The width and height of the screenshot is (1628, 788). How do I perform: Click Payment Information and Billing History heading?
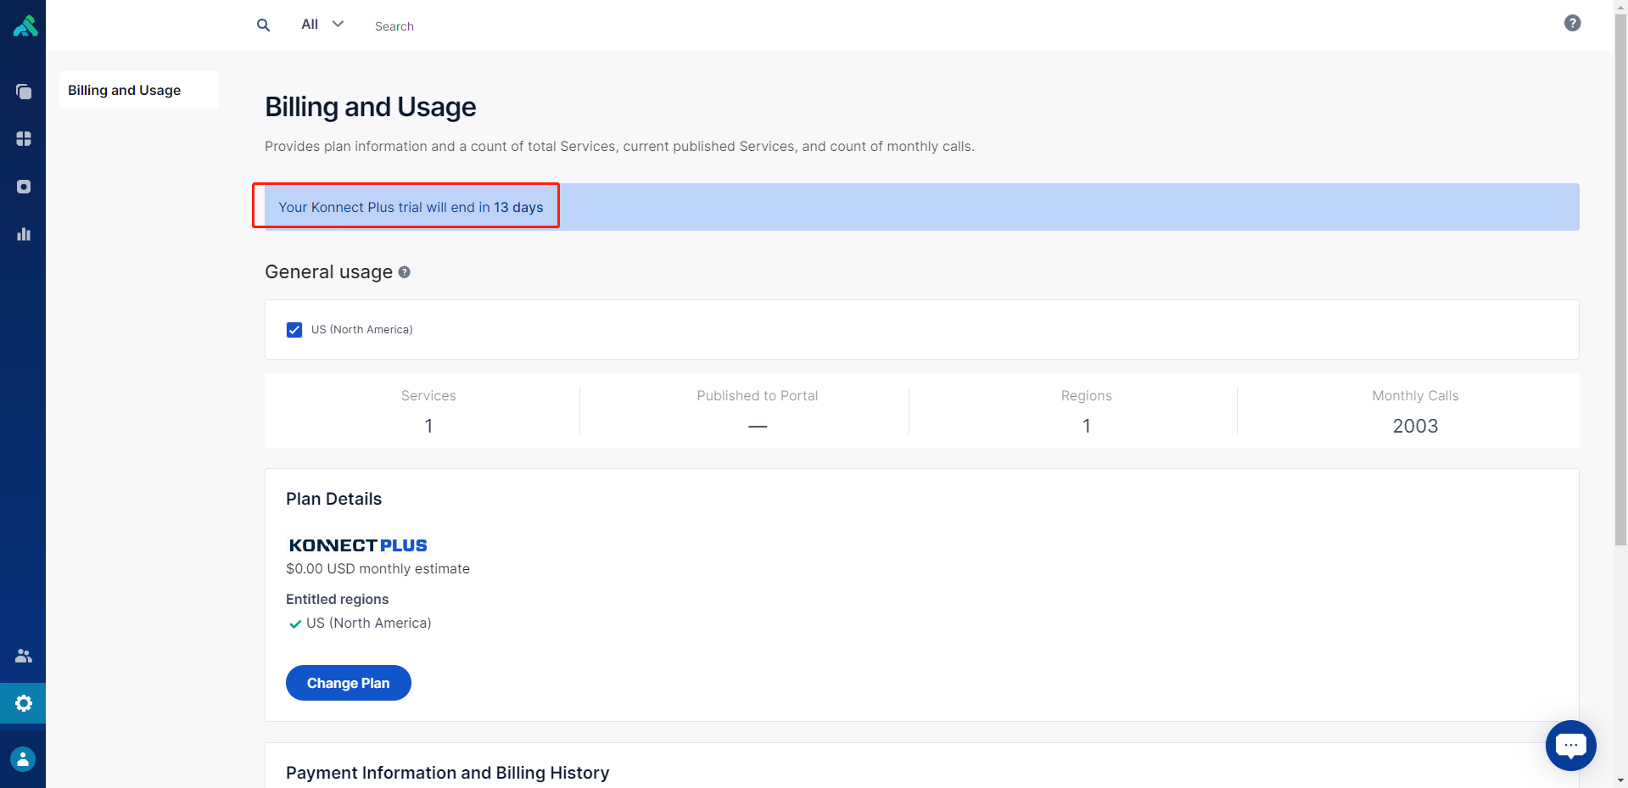[x=448, y=773]
